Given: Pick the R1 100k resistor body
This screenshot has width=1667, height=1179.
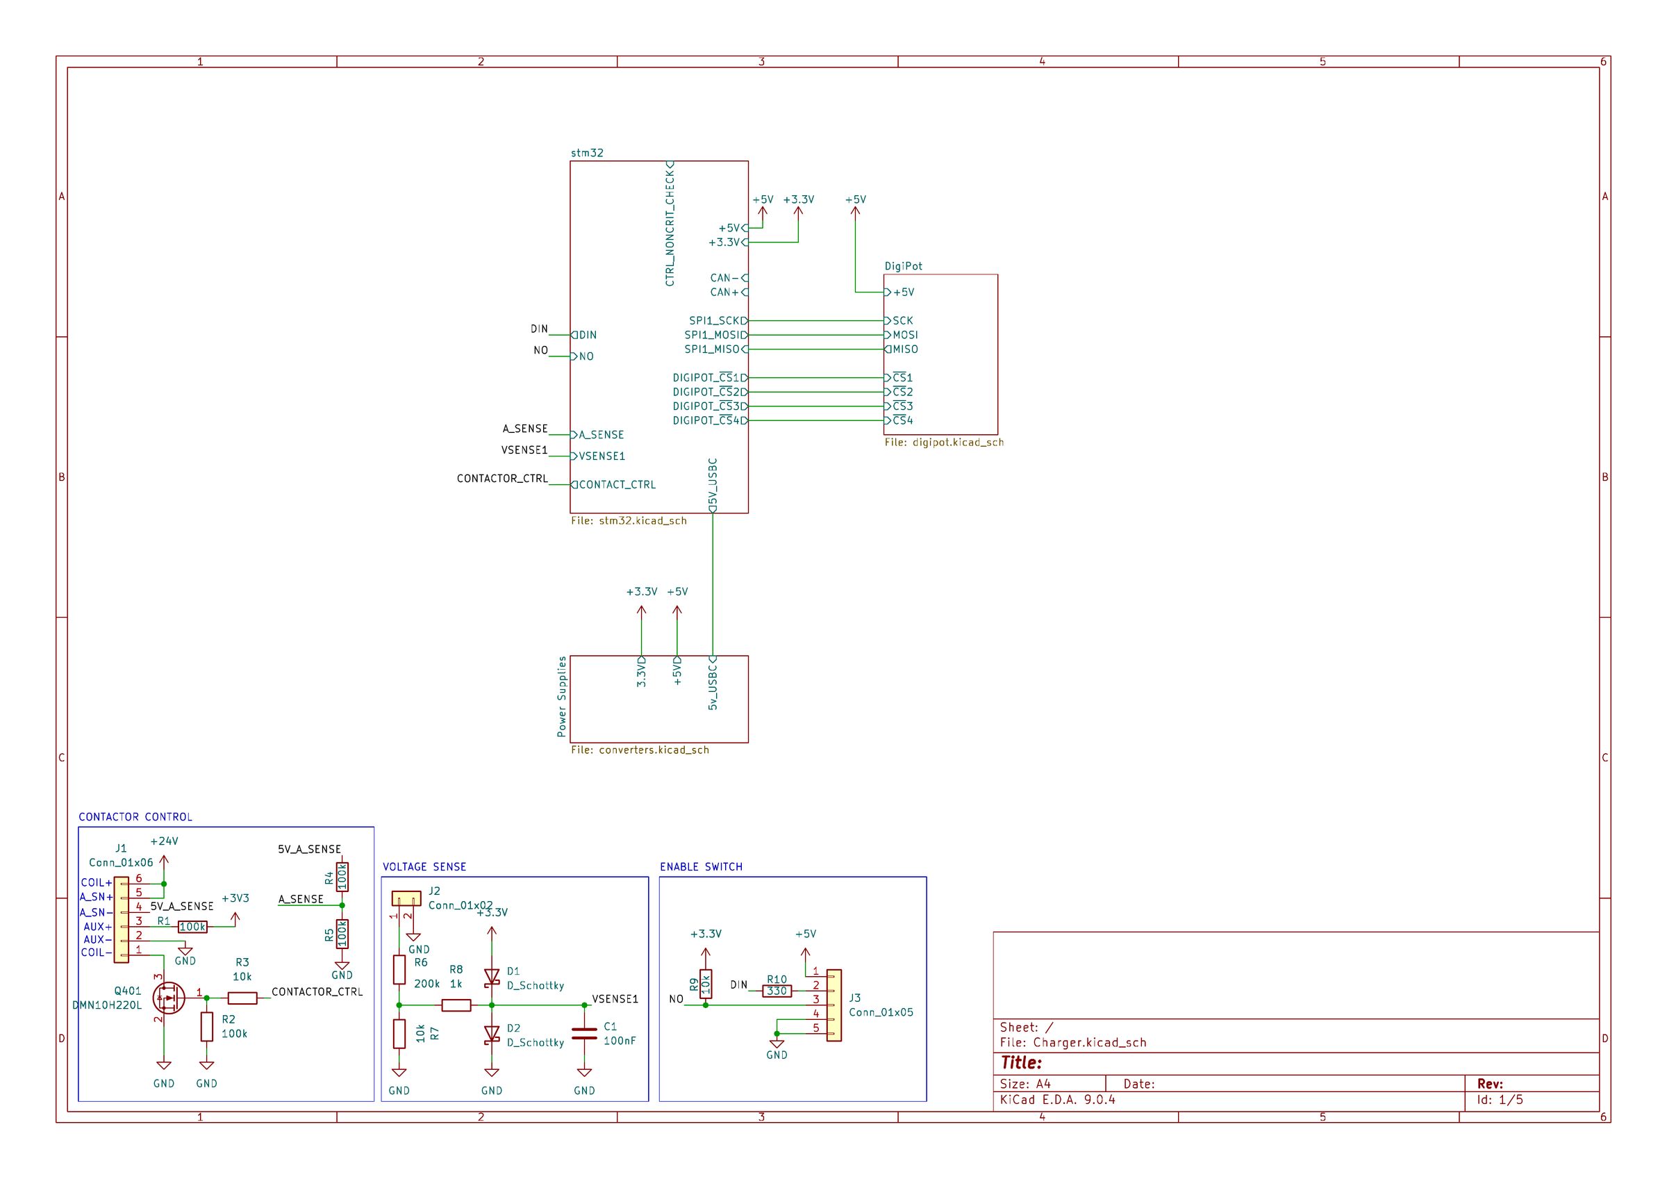Looking at the screenshot, I should pos(192,927).
